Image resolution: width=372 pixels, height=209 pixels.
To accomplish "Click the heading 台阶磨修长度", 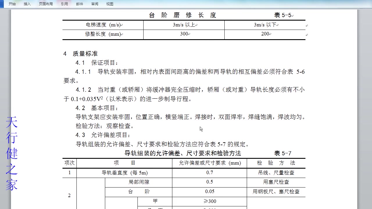I will coord(183,15).
